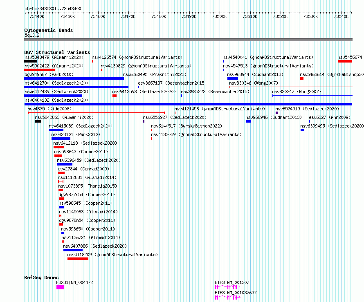Select the blue nsv968946 variant bar
The height and width of the screenshot is (302, 364).
pyautogui.click(x=248, y=121)
